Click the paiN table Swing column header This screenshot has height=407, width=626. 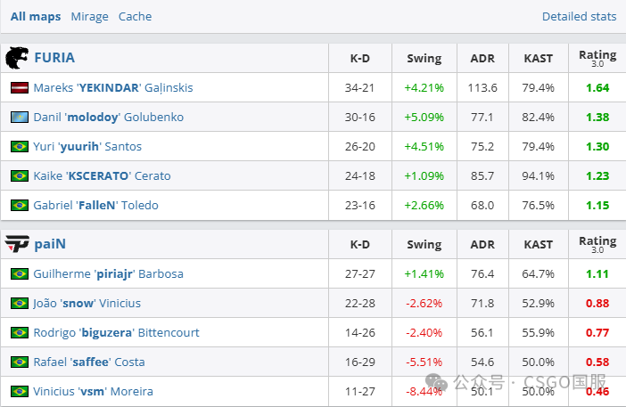424,244
